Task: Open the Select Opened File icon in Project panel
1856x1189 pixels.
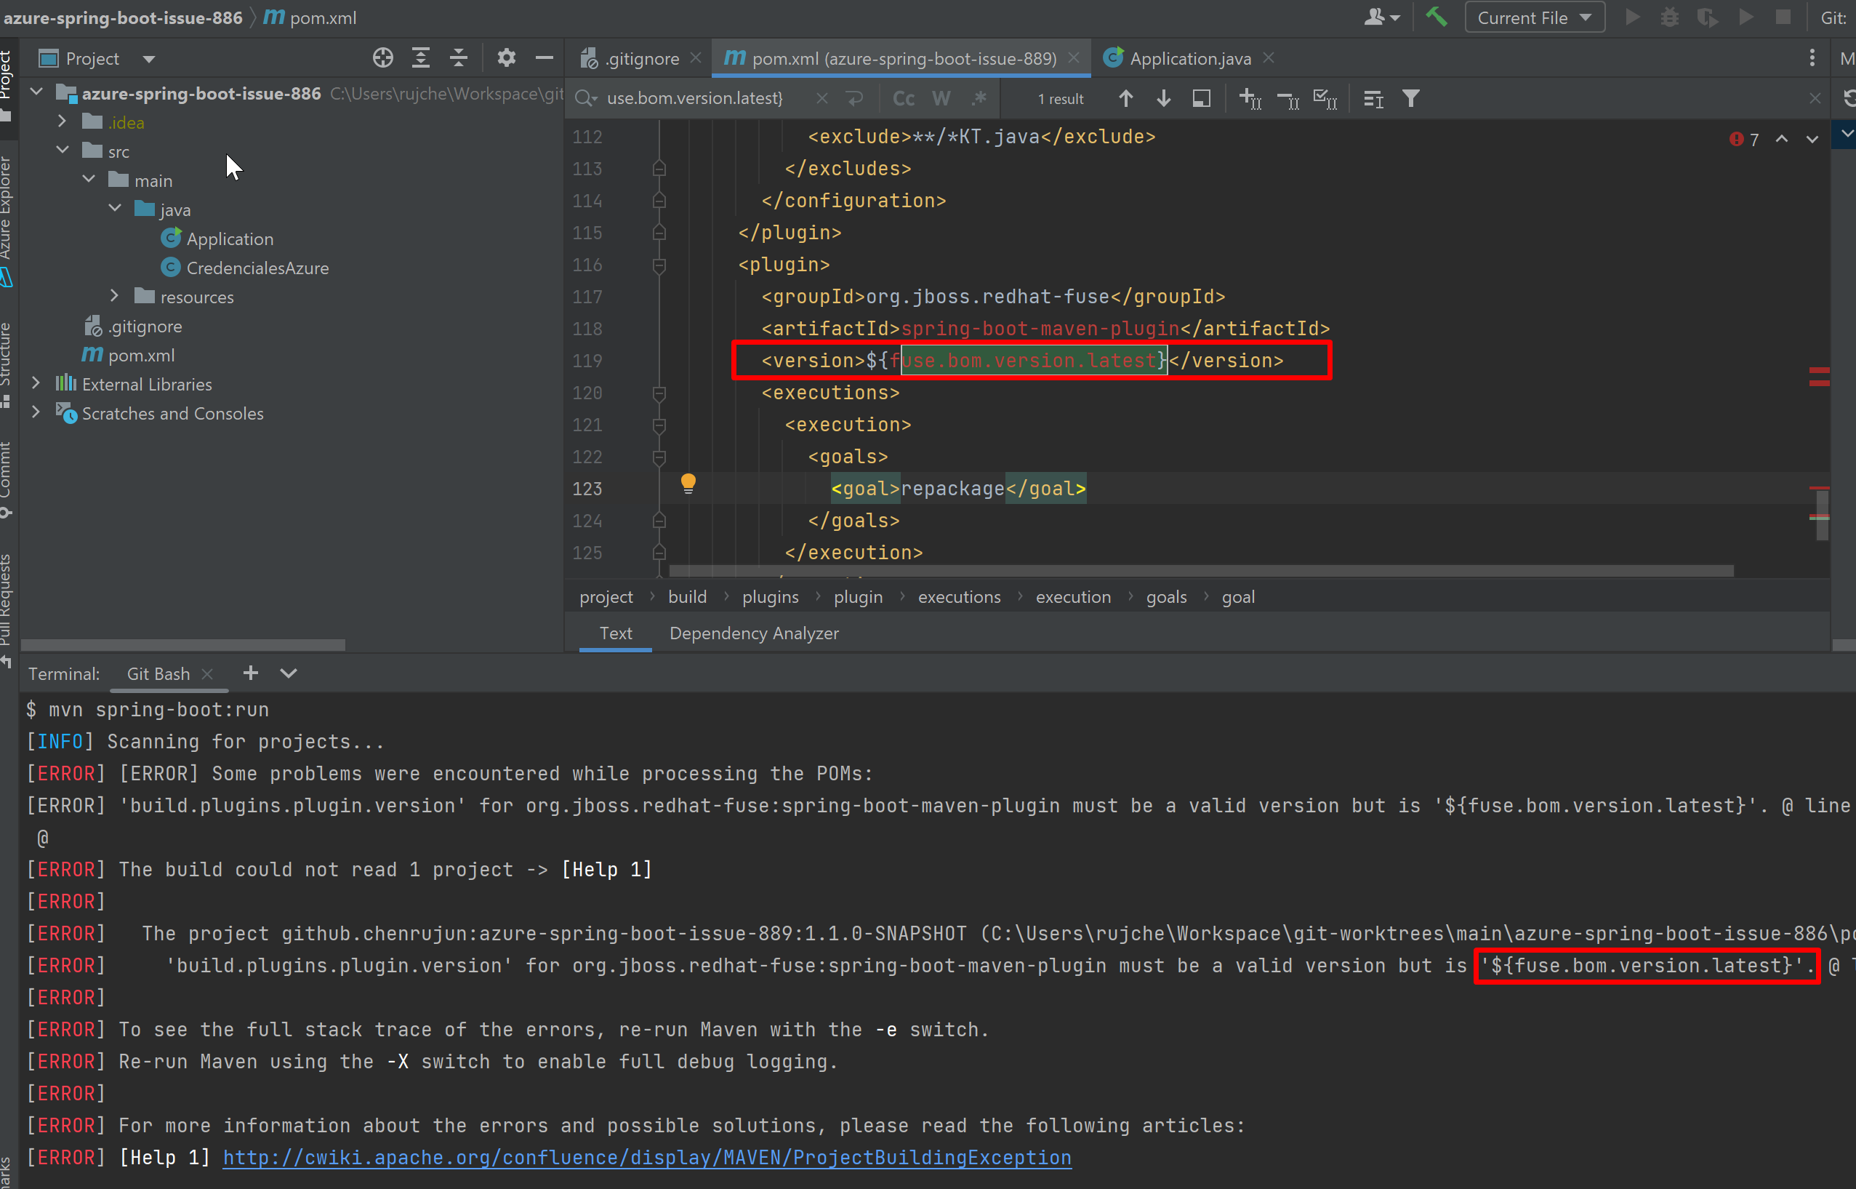Action: 382,57
